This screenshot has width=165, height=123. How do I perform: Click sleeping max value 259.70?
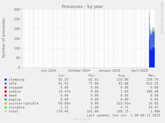pos(152,80)
